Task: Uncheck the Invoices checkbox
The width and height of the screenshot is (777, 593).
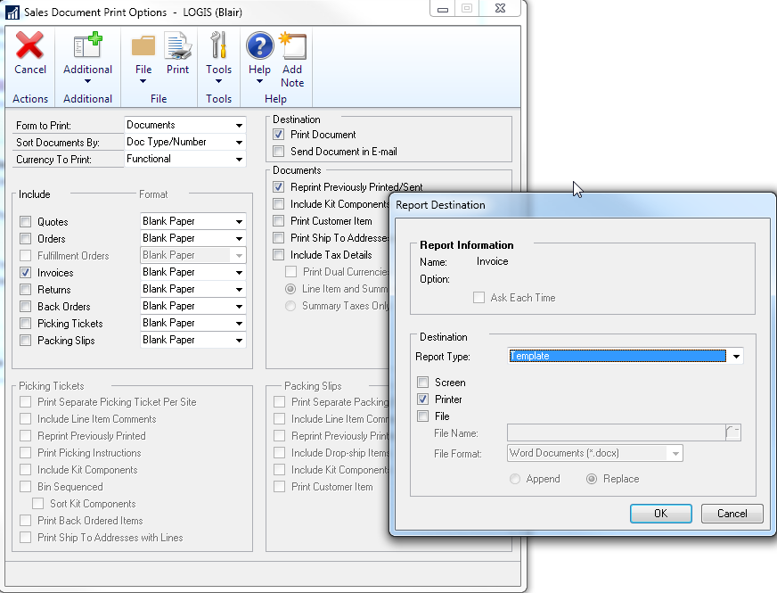Action: pyautogui.click(x=26, y=273)
